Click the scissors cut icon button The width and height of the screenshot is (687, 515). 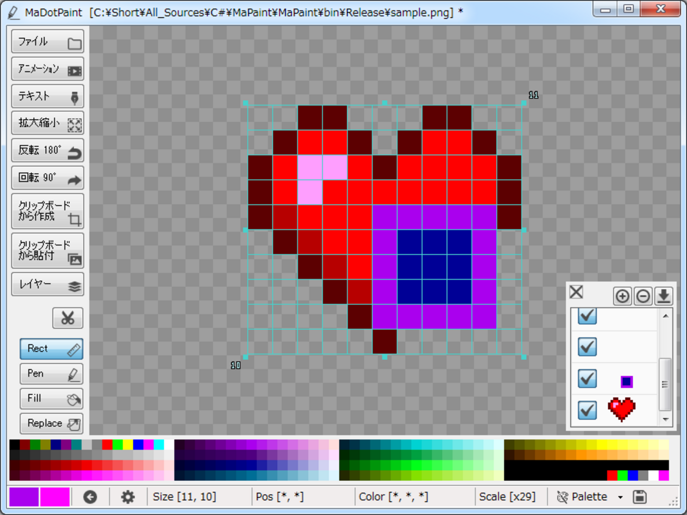point(68,318)
